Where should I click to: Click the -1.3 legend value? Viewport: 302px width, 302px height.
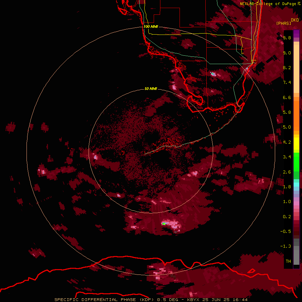[286, 246]
